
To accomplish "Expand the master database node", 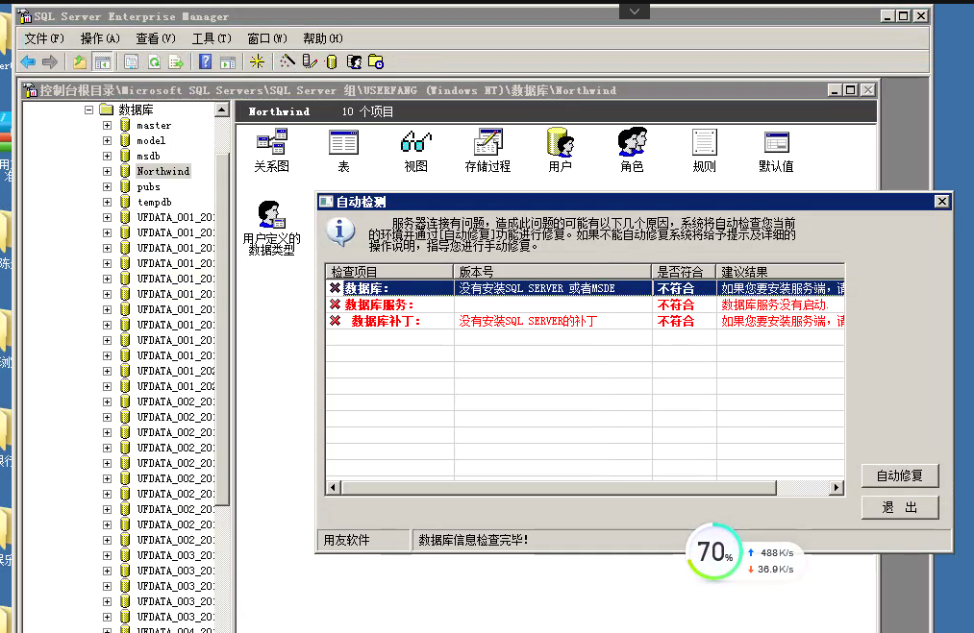I will [x=107, y=126].
